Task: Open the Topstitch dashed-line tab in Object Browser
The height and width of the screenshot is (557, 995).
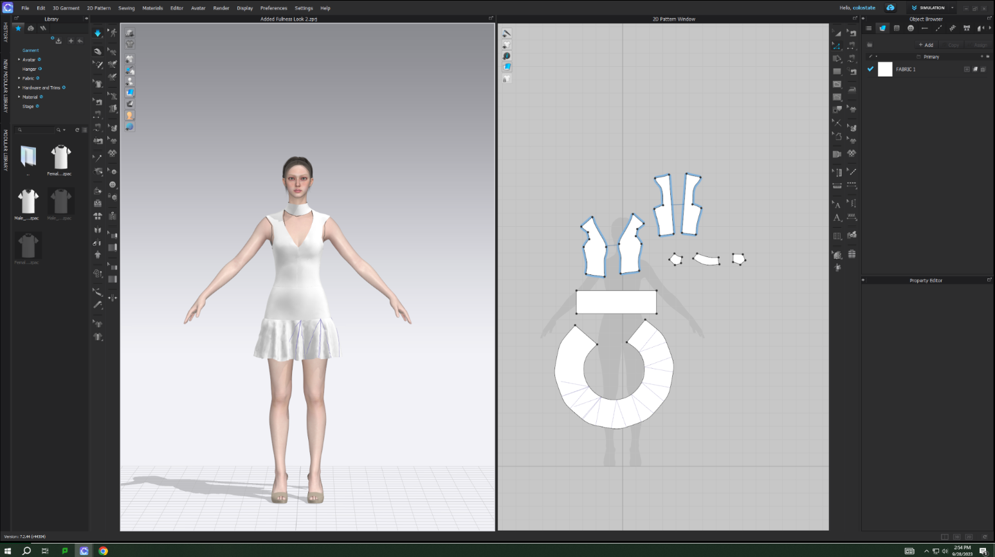Action: pyautogui.click(x=938, y=28)
